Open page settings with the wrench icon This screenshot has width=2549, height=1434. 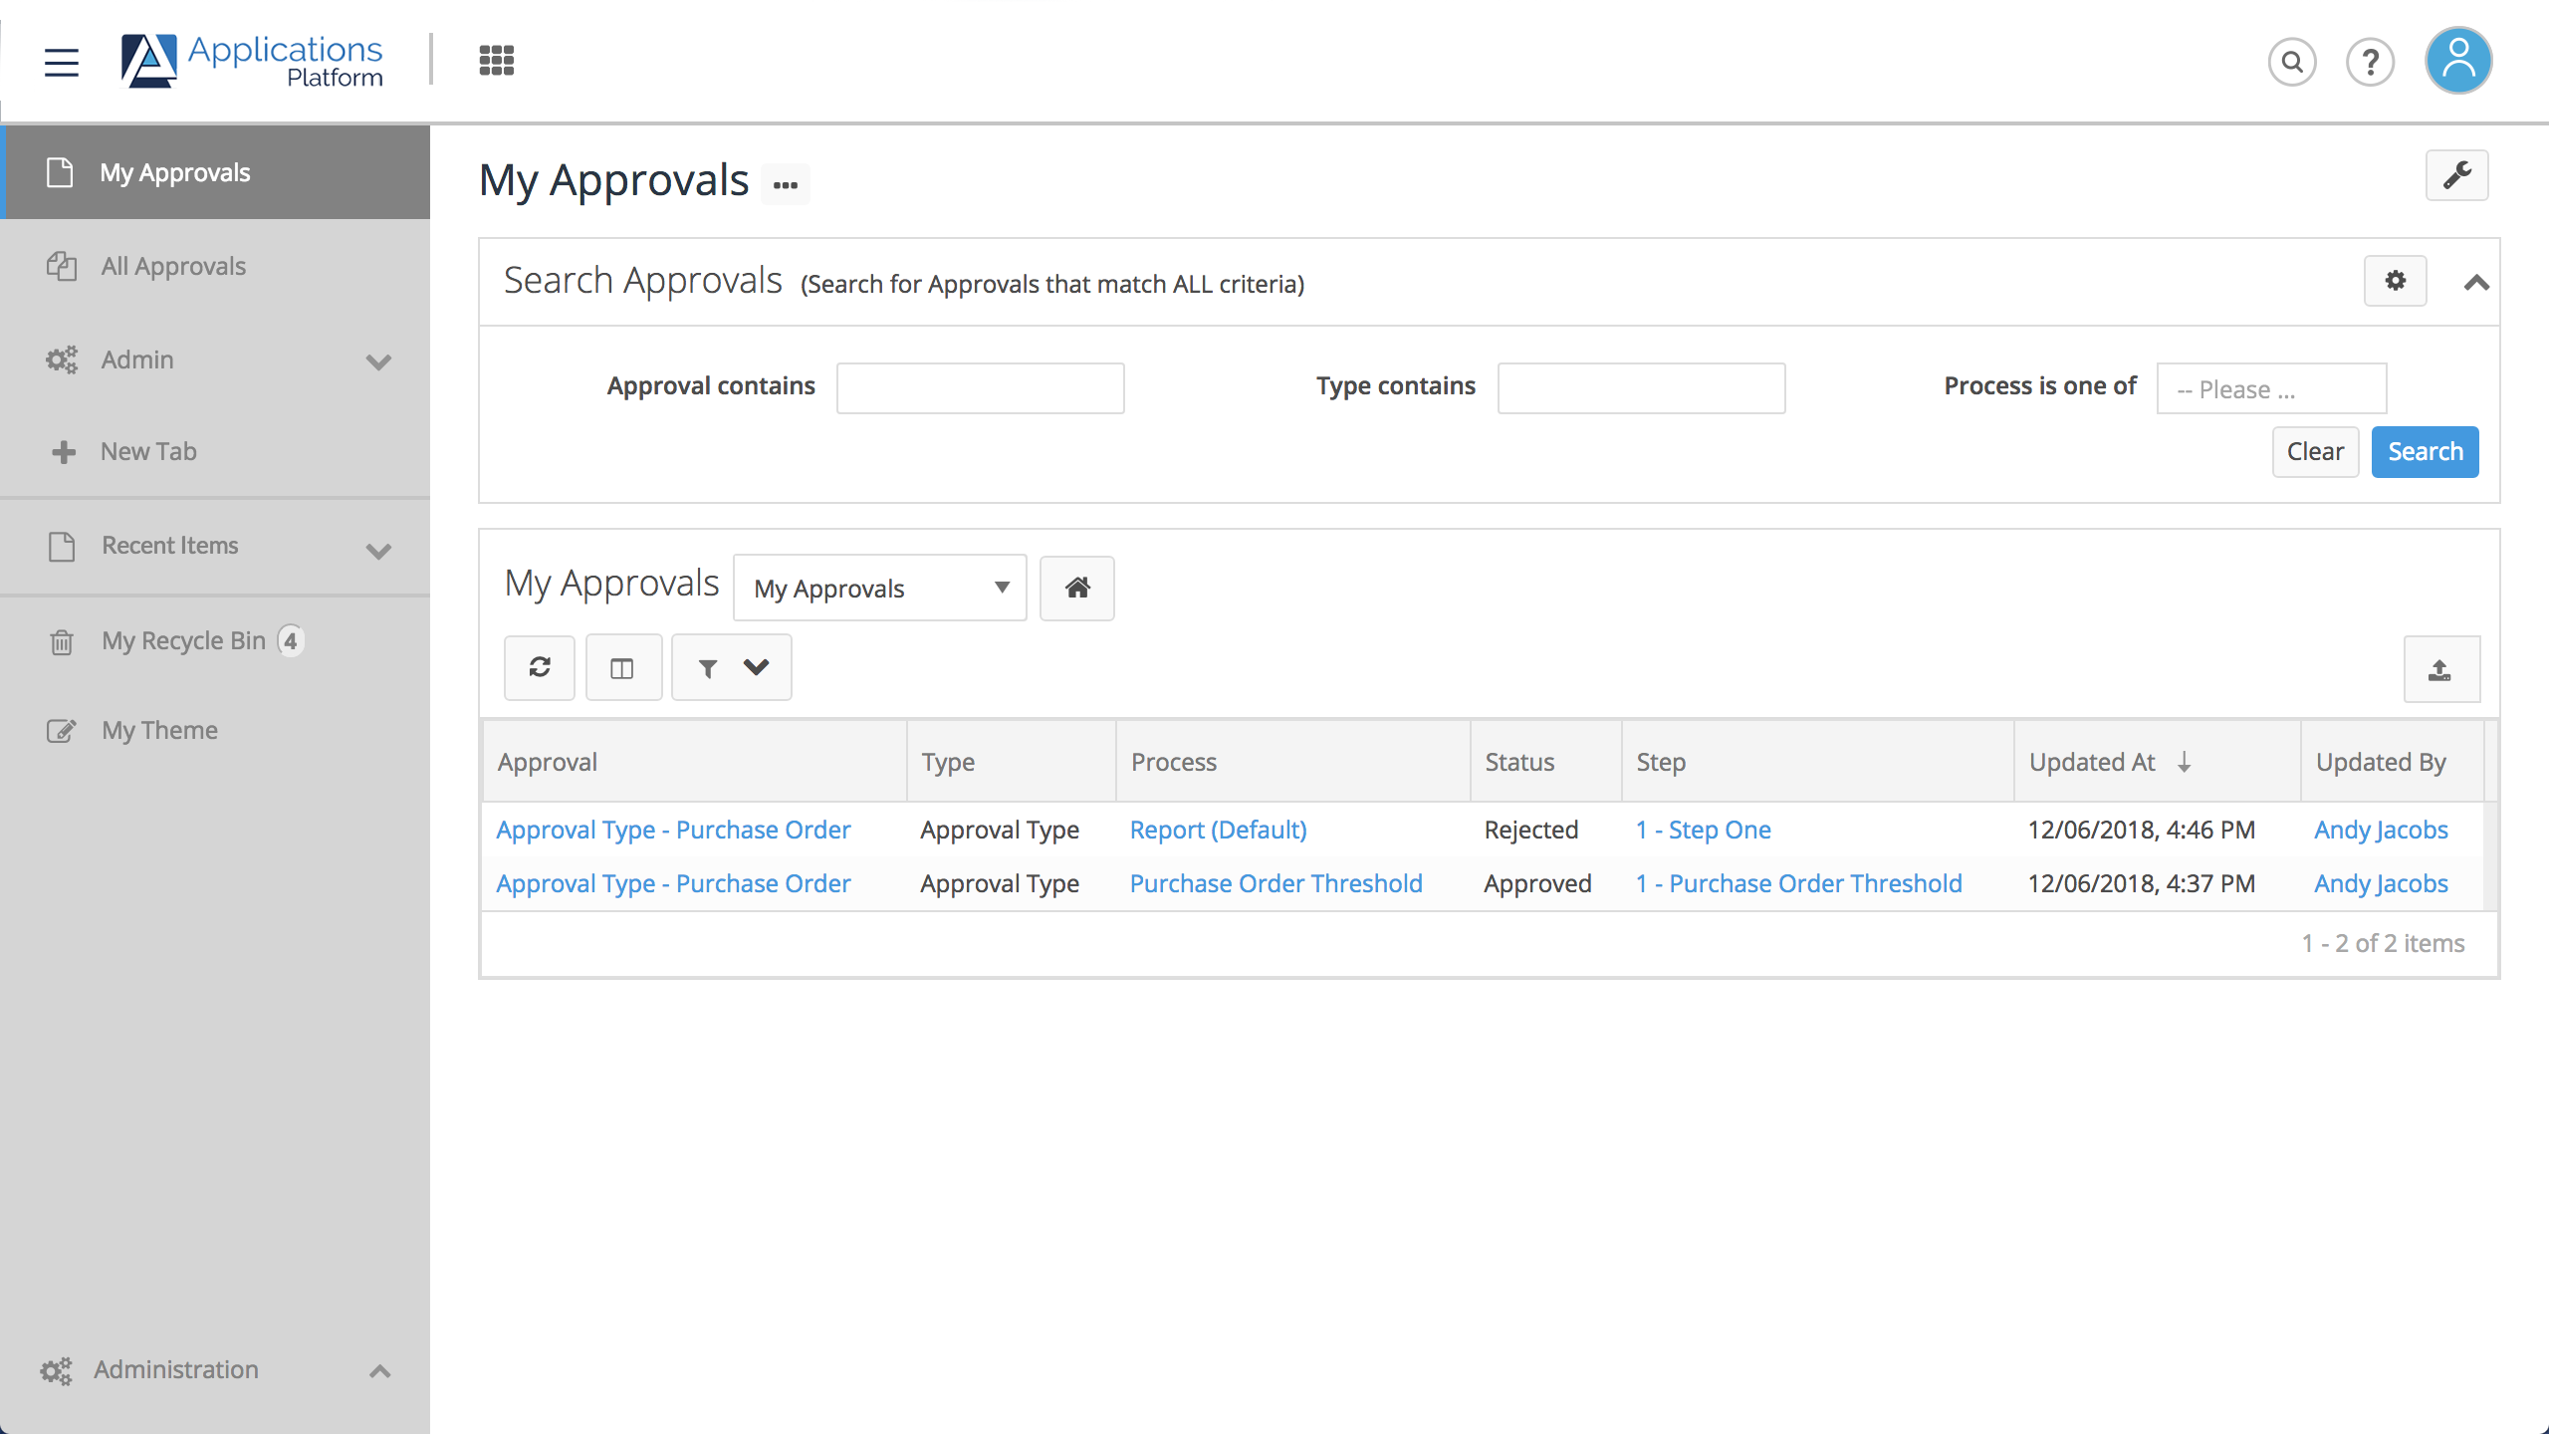2457,175
